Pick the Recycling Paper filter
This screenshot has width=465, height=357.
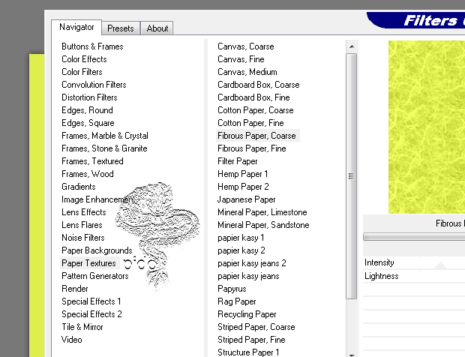click(x=247, y=314)
